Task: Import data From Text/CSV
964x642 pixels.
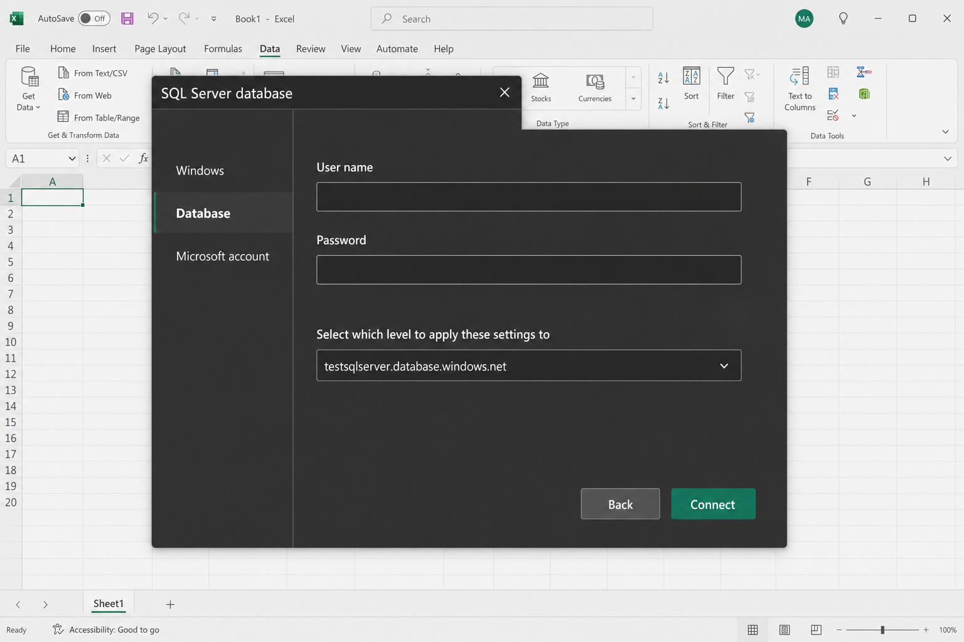Action: 92,73
